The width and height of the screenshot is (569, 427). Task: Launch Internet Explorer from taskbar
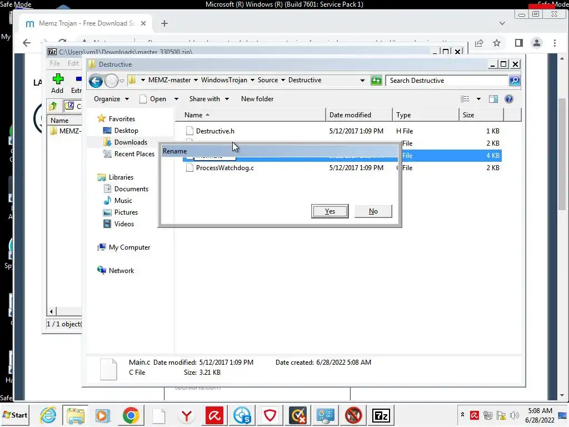(48, 415)
